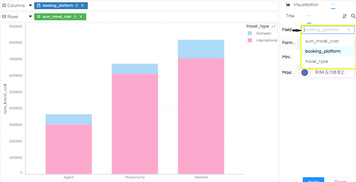
Task: Click the sort arrows icon
Action: [x=345, y=16]
